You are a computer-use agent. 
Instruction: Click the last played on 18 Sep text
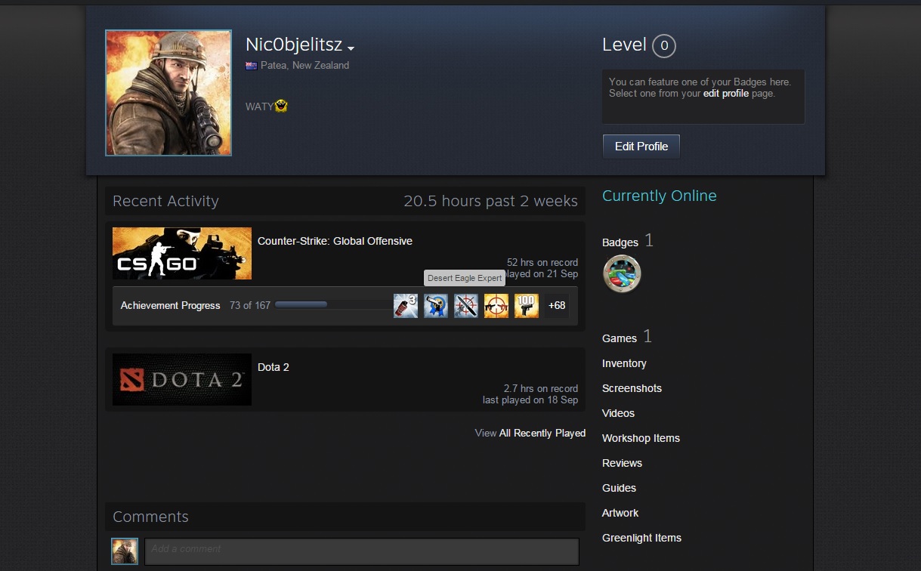point(530,400)
